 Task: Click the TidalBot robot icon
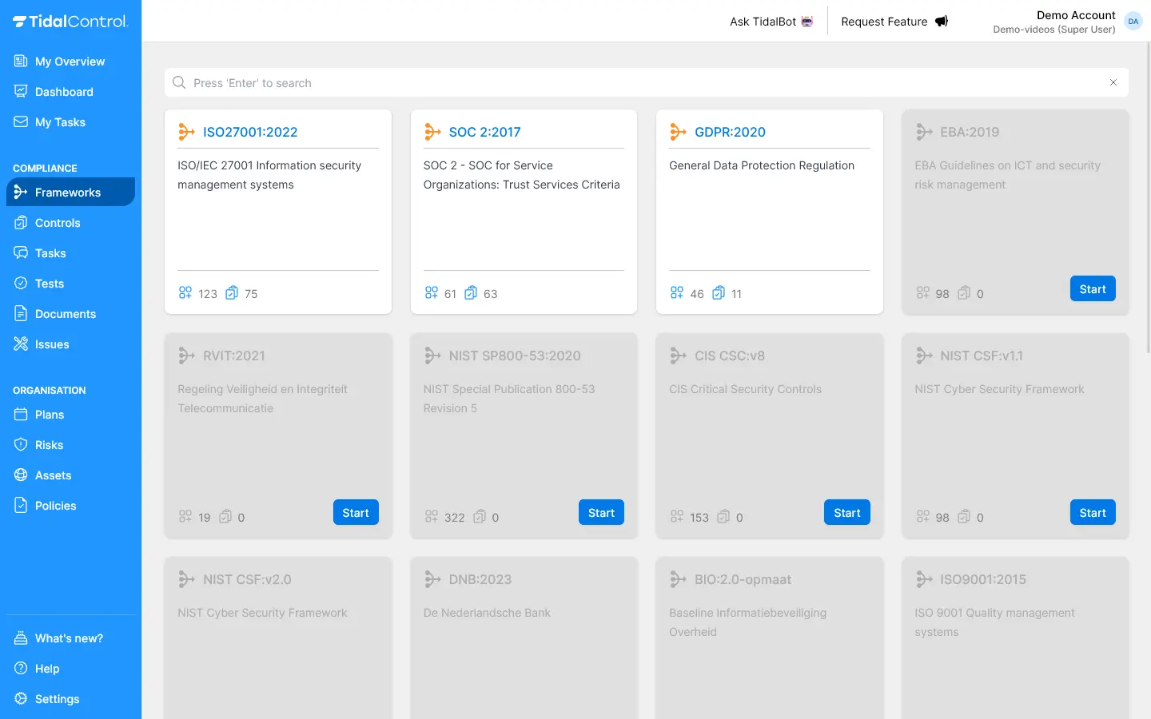[x=807, y=22]
